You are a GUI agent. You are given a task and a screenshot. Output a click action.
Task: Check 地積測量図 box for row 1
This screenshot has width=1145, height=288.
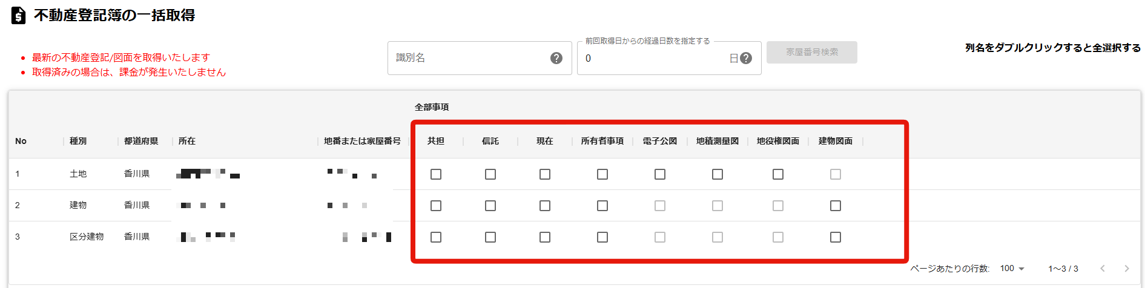click(x=718, y=174)
